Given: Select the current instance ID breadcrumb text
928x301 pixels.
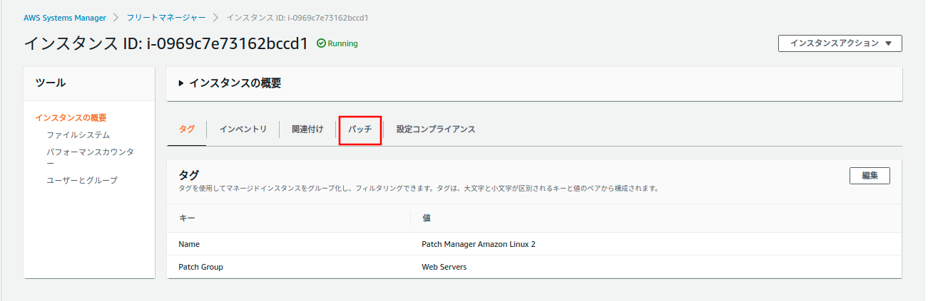Looking at the screenshot, I should pyautogui.click(x=302, y=17).
